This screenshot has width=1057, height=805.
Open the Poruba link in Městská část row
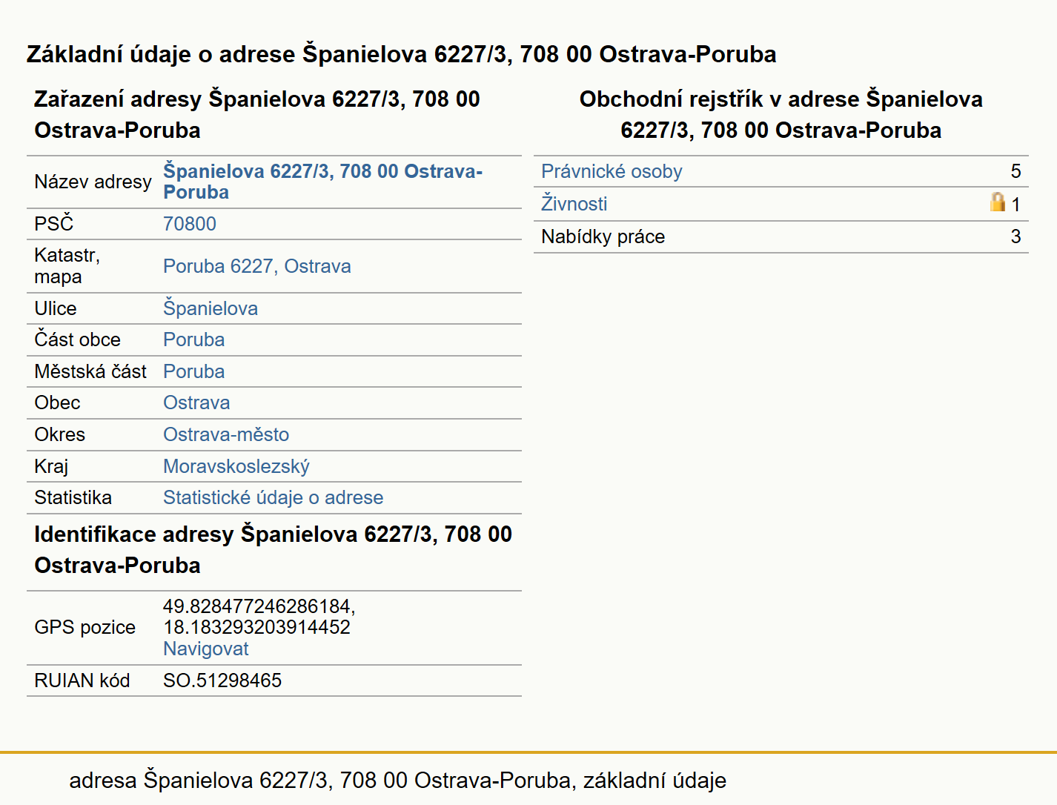pos(194,371)
